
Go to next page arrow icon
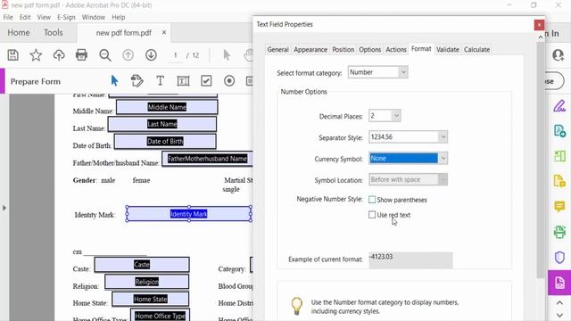(x=151, y=55)
